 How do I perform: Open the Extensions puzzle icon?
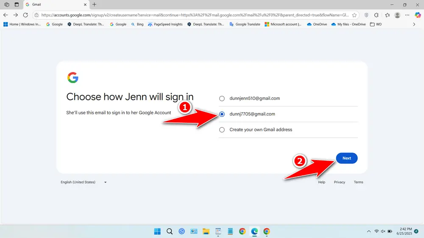click(377, 15)
